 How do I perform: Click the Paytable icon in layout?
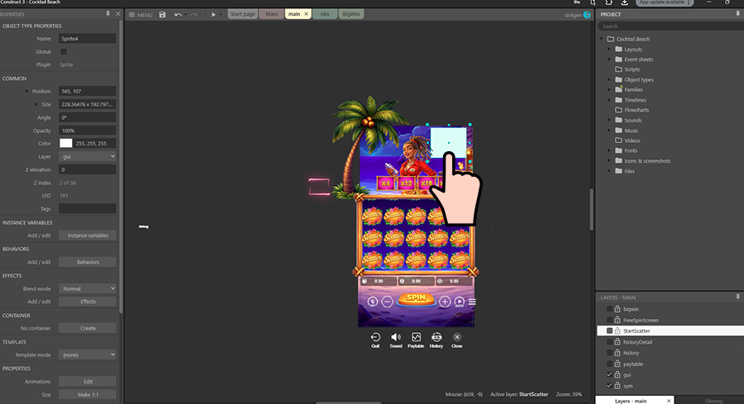pyautogui.click(x=416, y=337)
